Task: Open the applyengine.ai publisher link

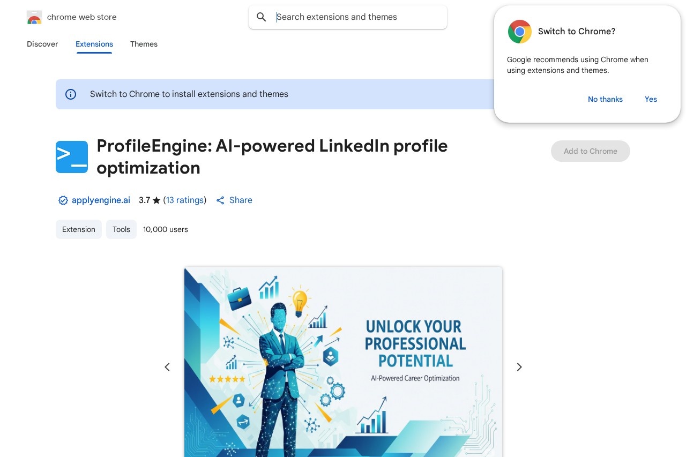Action: coord(101,200)
